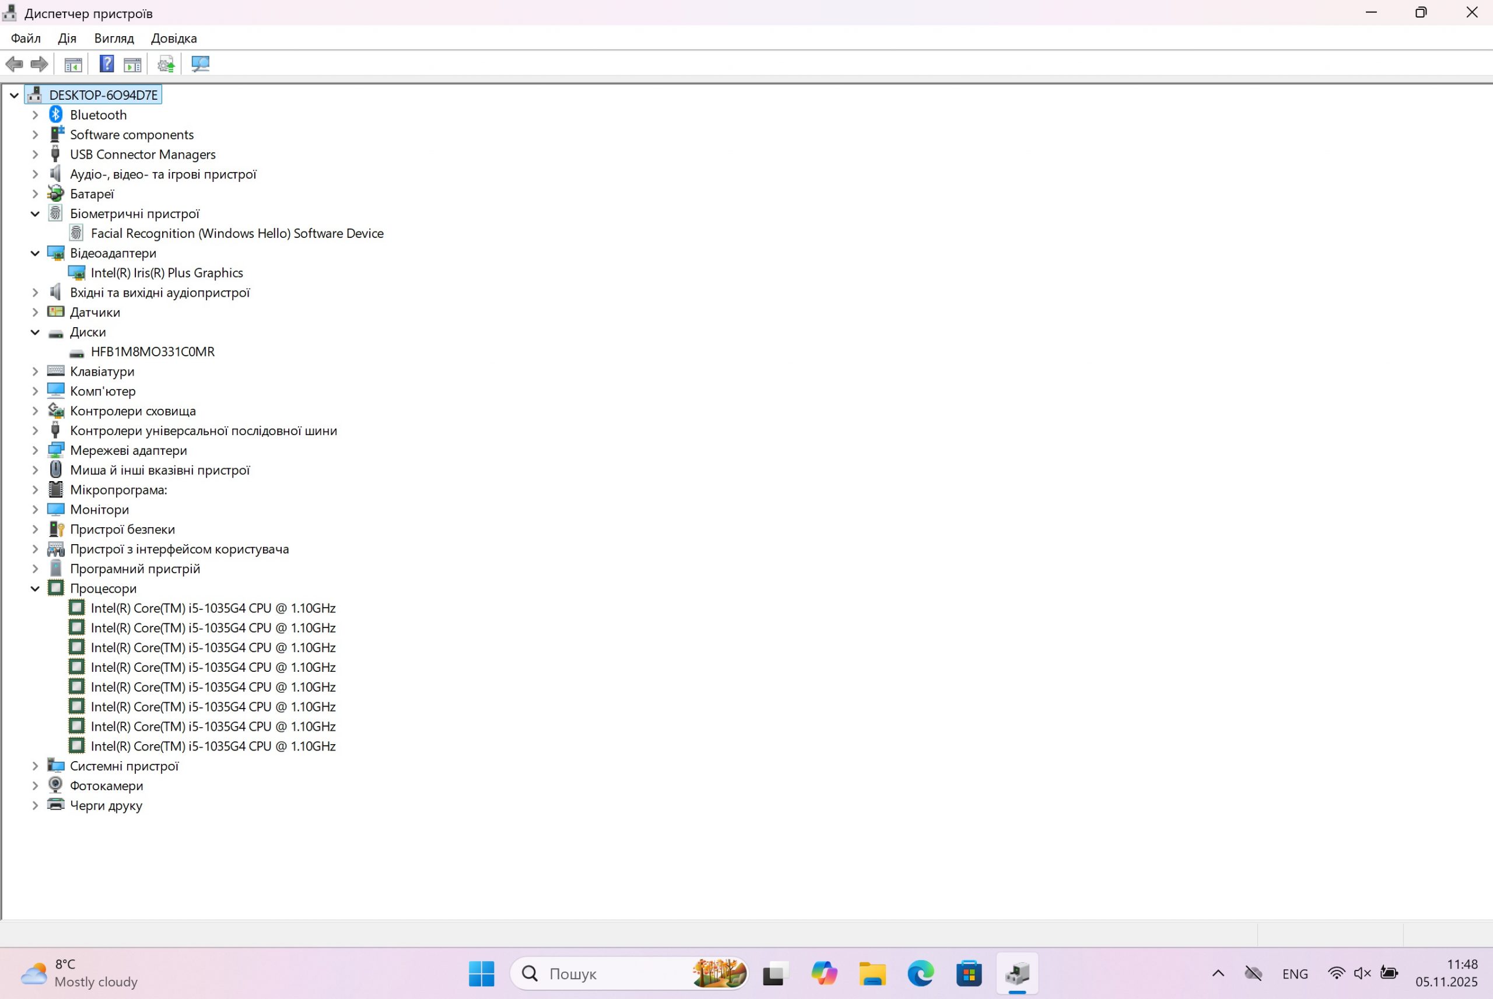The image size is (1493, 999).
Task: Select Intel(R) Iris(R) Plus Graphics device
Action: (x=166, y=274)
